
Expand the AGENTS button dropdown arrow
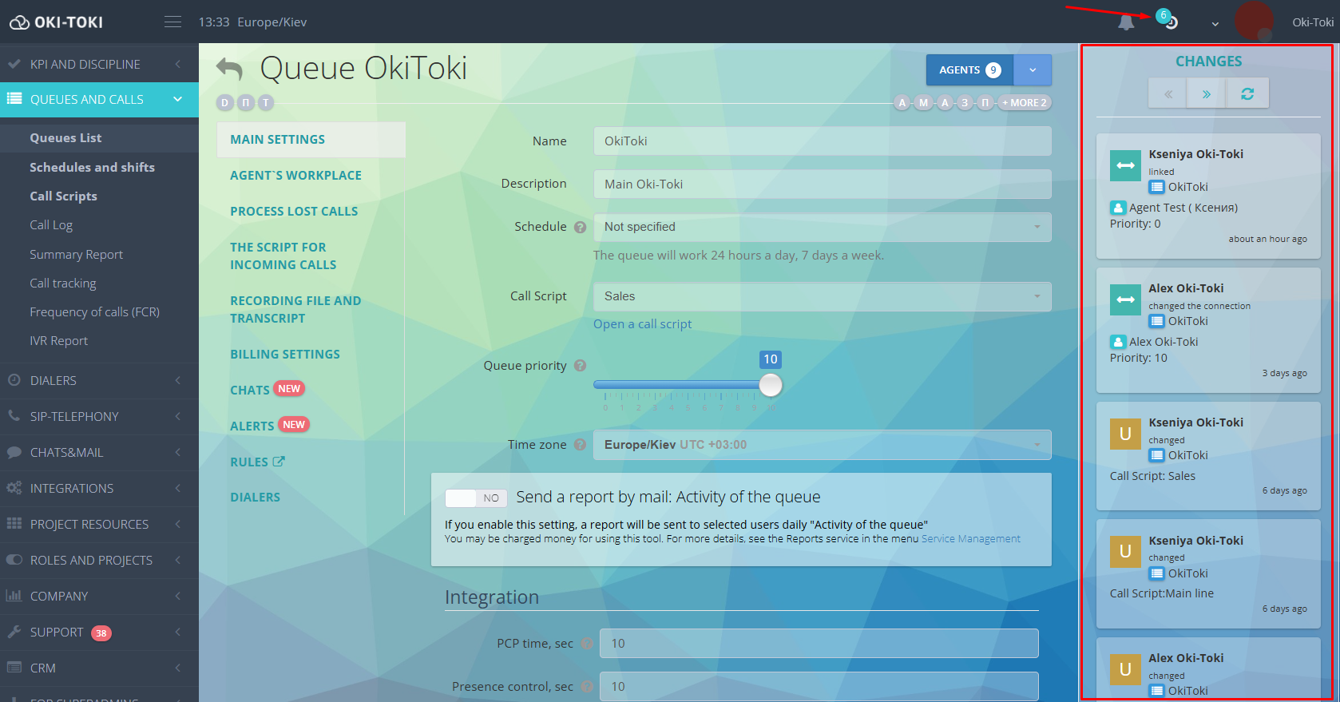pyautogui.click(x=1033, y=70)
